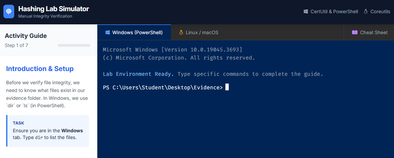394x158 pixels.
Task: Click the step progress bar
Action: pos(74,45)
